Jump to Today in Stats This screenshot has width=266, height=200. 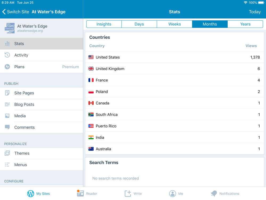coord(255,12)
